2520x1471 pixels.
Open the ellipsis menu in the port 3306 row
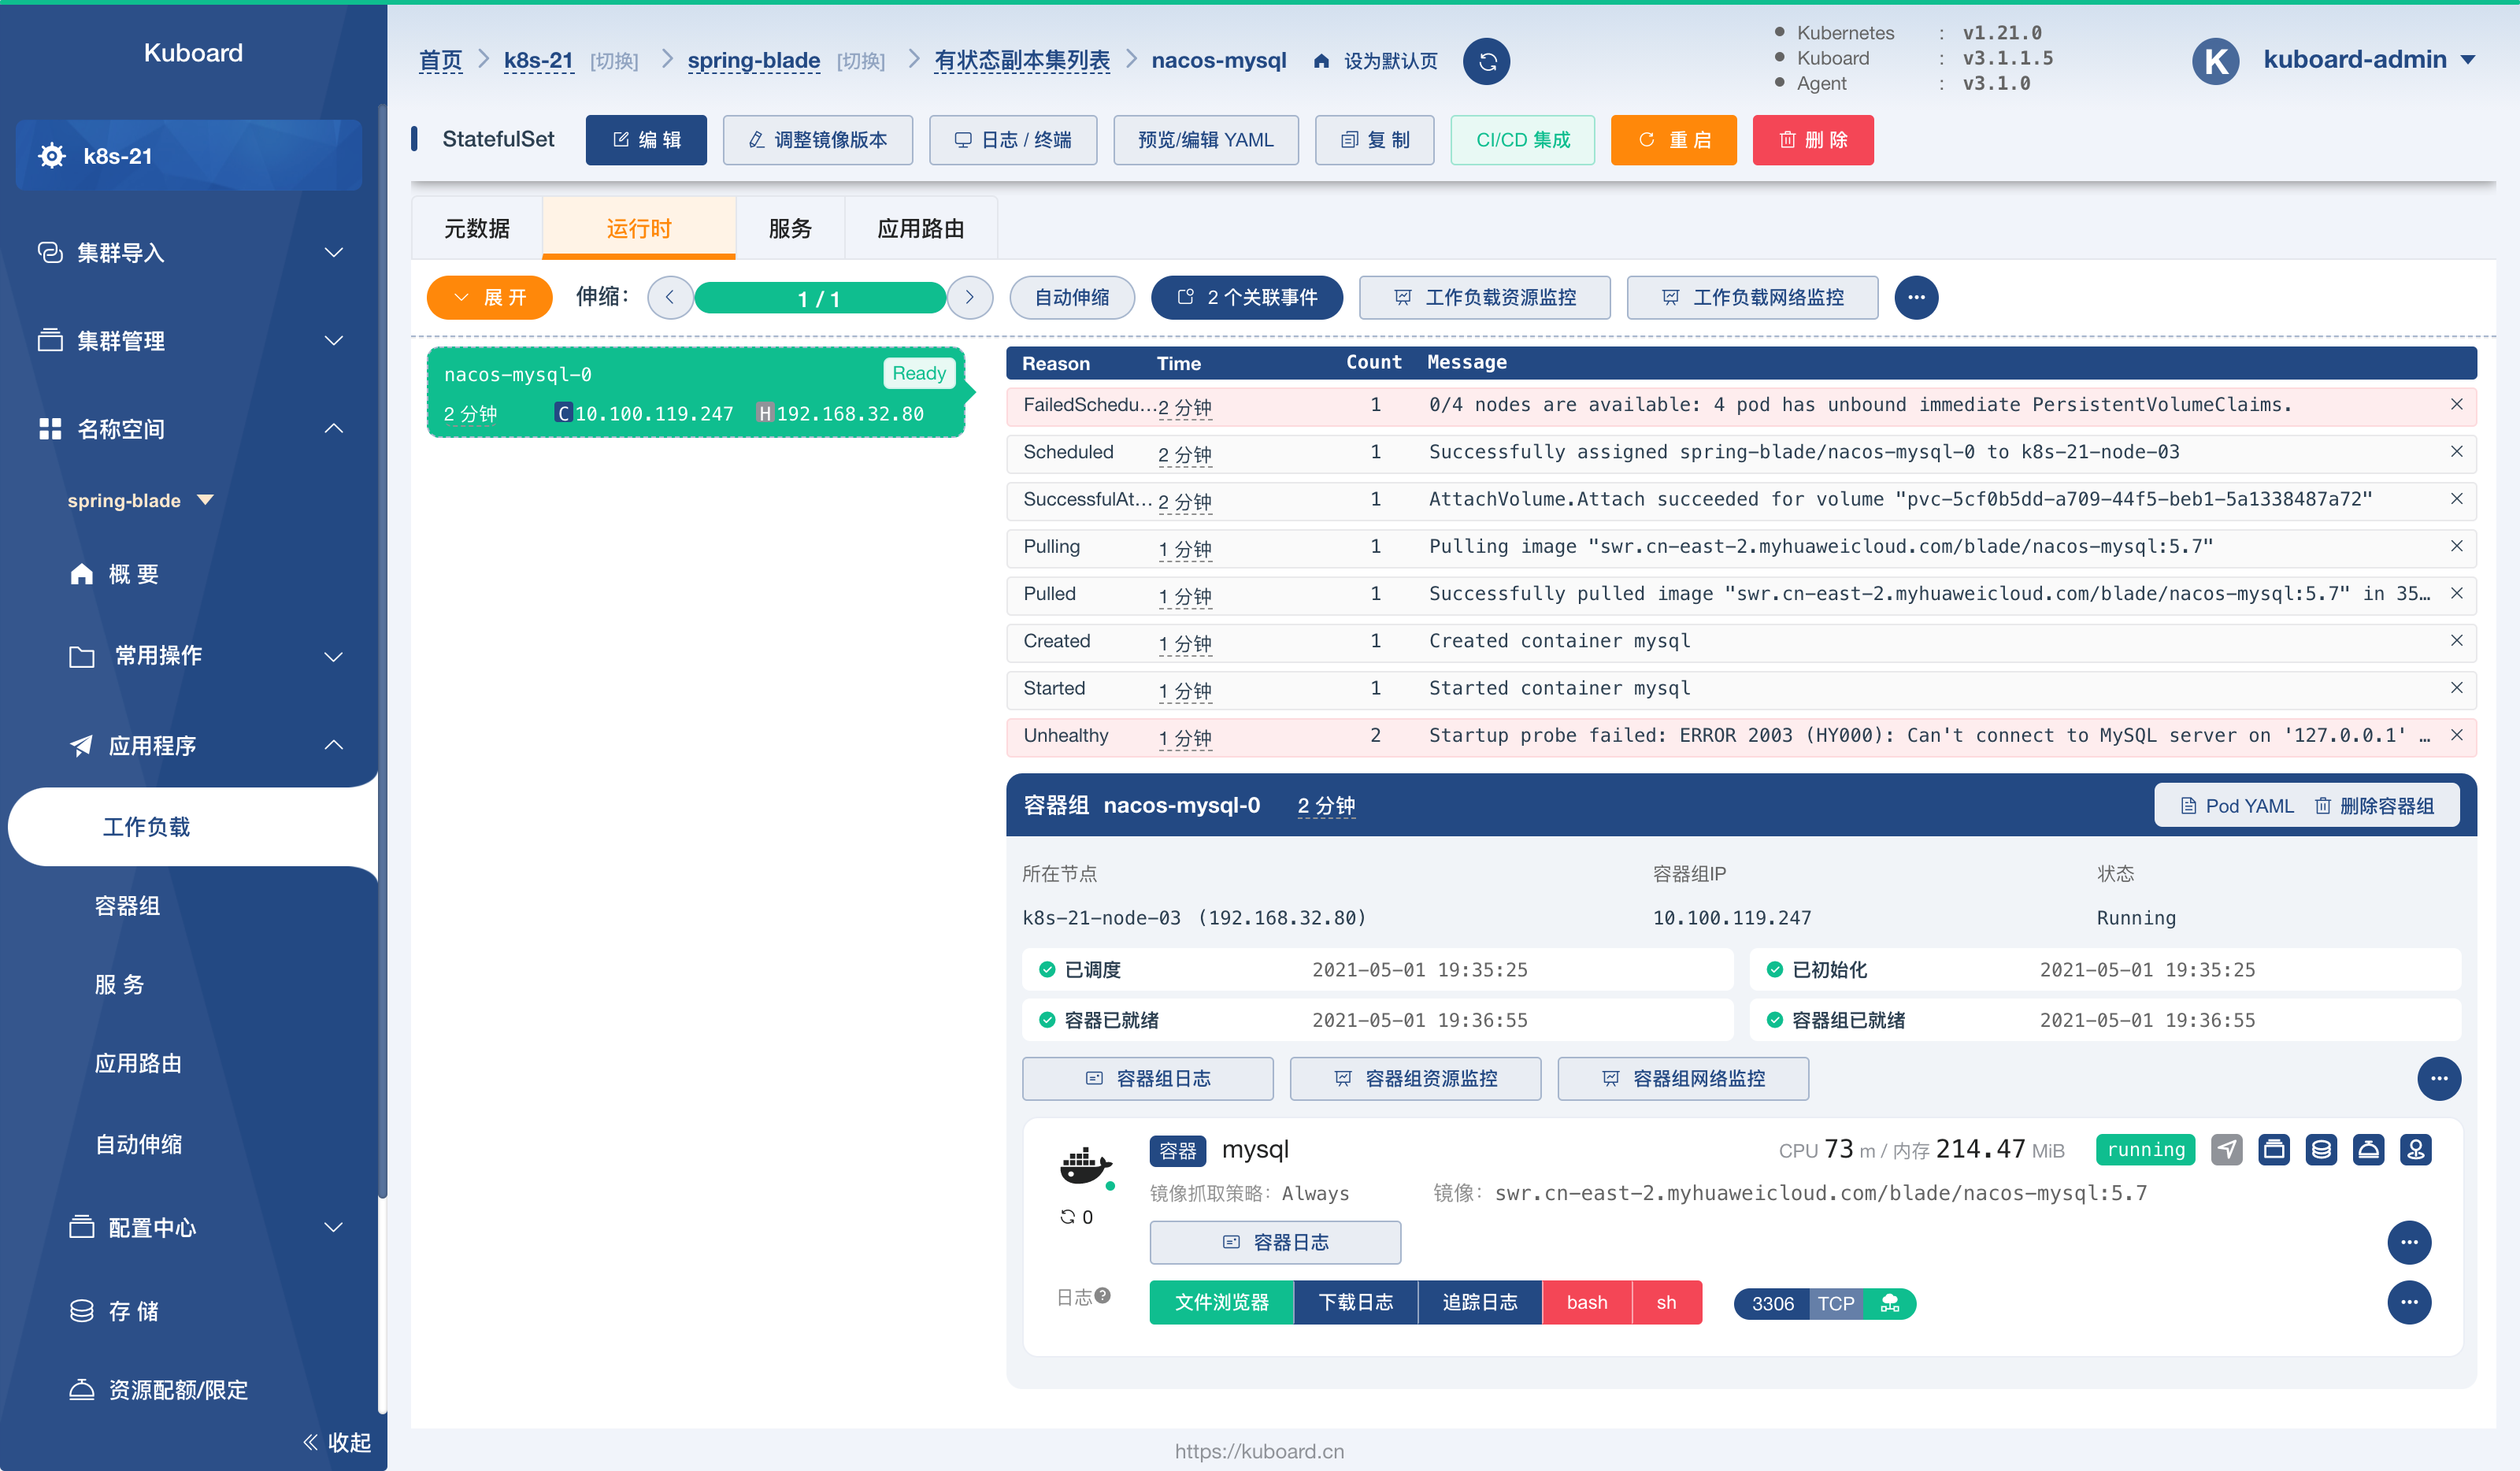coord(2409,1302)
